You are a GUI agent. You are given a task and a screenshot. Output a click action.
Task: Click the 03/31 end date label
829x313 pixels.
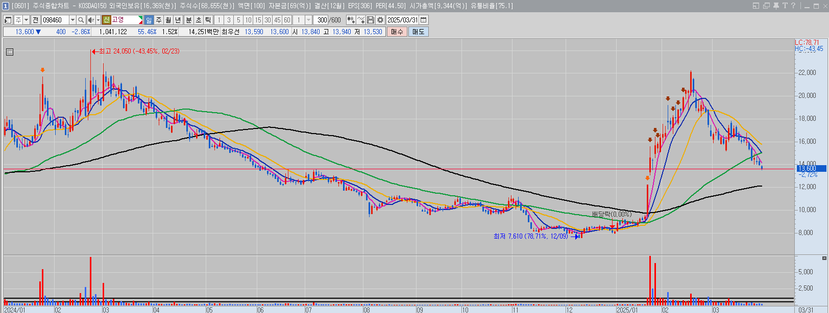806,309
